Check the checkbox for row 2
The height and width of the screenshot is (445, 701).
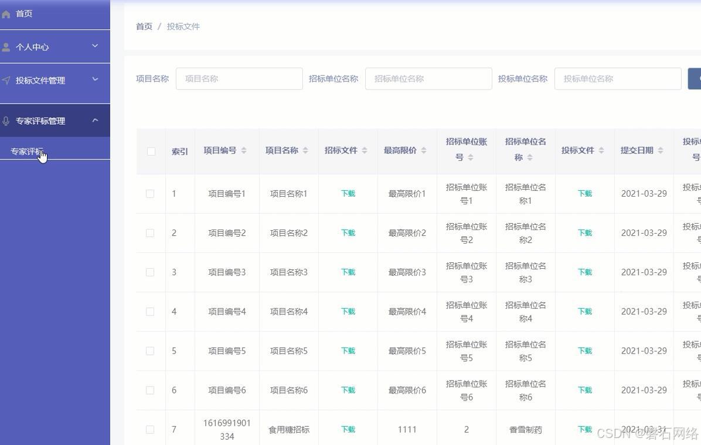pyautogui.click(x=150, y=233)
